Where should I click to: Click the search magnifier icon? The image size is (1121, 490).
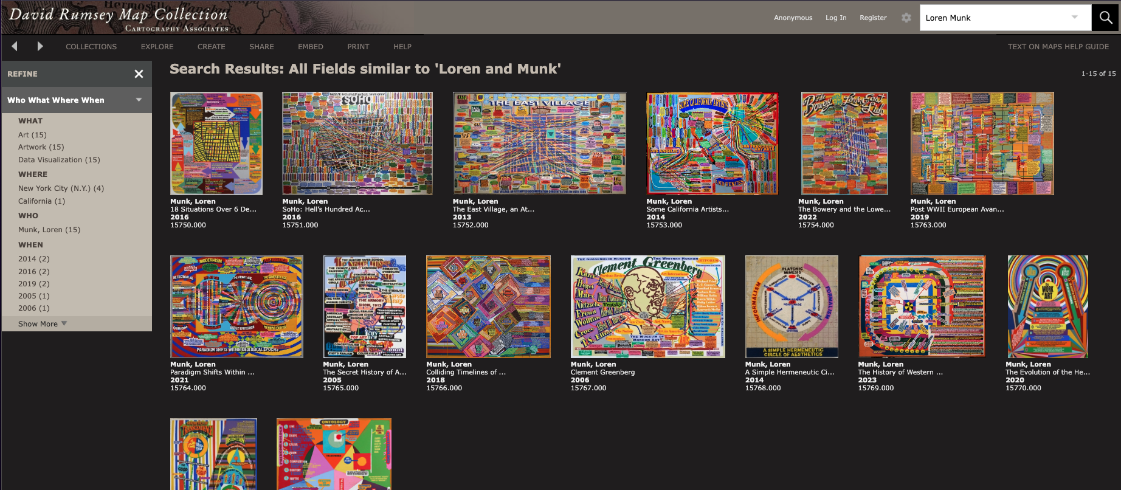(1106, 18)
